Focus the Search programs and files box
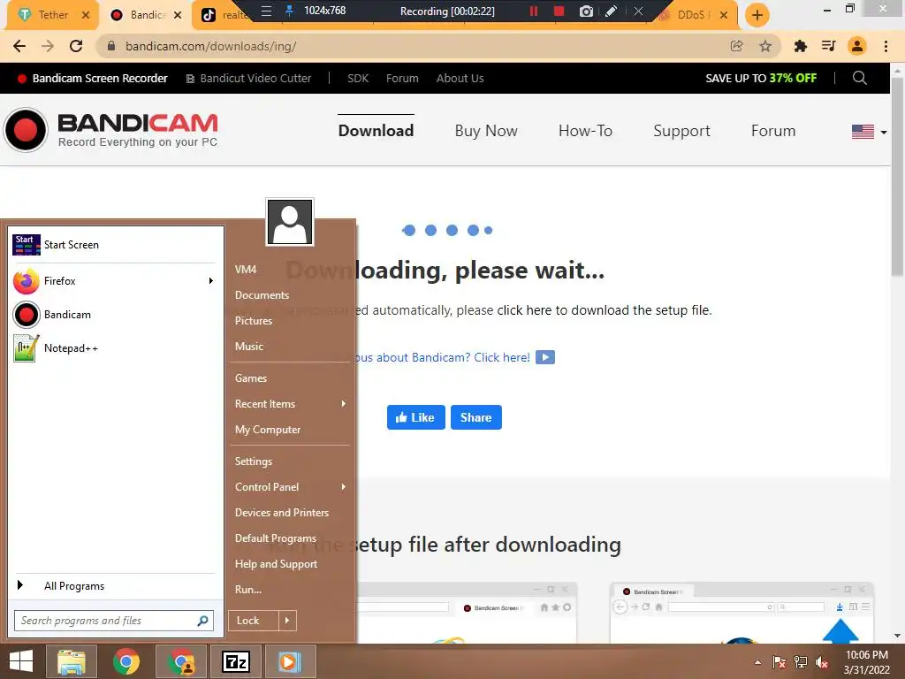Viewport: 905px width, 679px height. 114,621
